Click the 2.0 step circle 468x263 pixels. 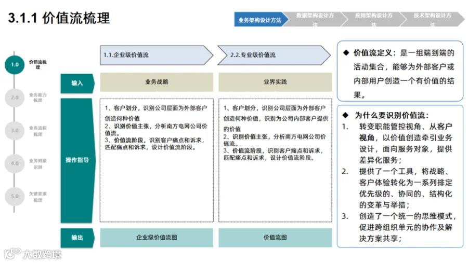click(15, 98)
